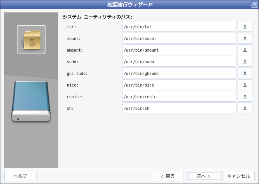Screen dimensions: 259x184
Task: Click the browse icon for nice path
Action: [245, 85]
